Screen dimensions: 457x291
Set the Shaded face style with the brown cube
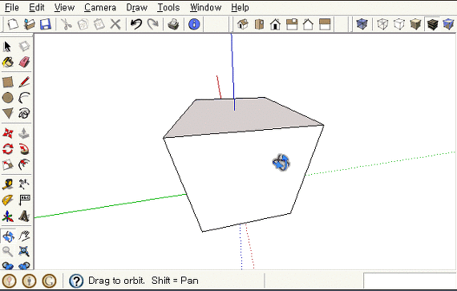pos(415,24)
